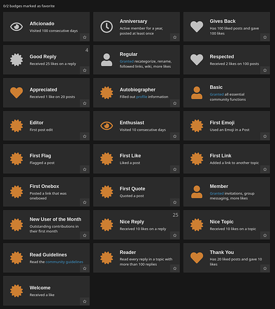Click the Gives Back heart icon
The width and height of the screenshot is (275, 309).
(197, 27)
